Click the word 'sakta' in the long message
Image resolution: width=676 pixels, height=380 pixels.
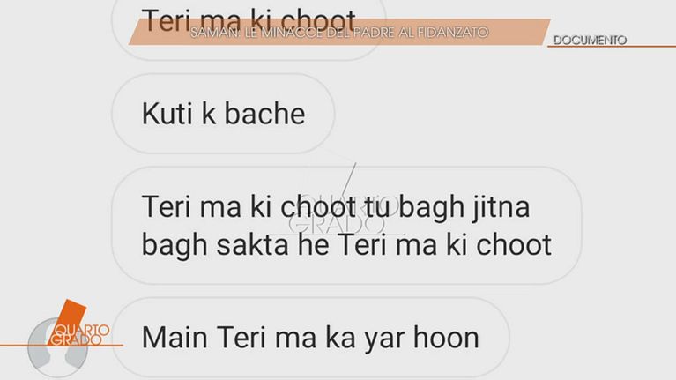(253, 244)
